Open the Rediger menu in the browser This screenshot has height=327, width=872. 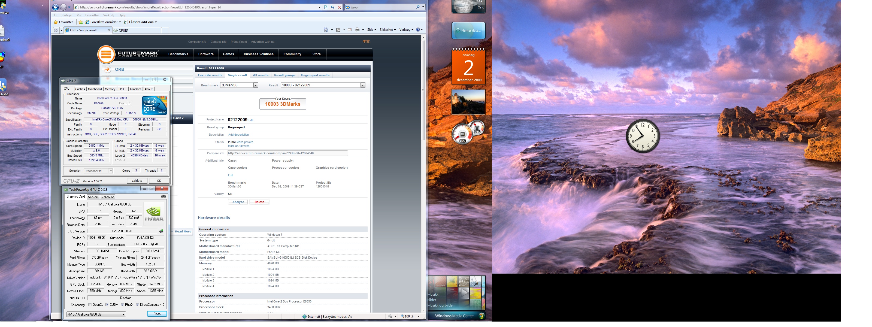(67, 15)
